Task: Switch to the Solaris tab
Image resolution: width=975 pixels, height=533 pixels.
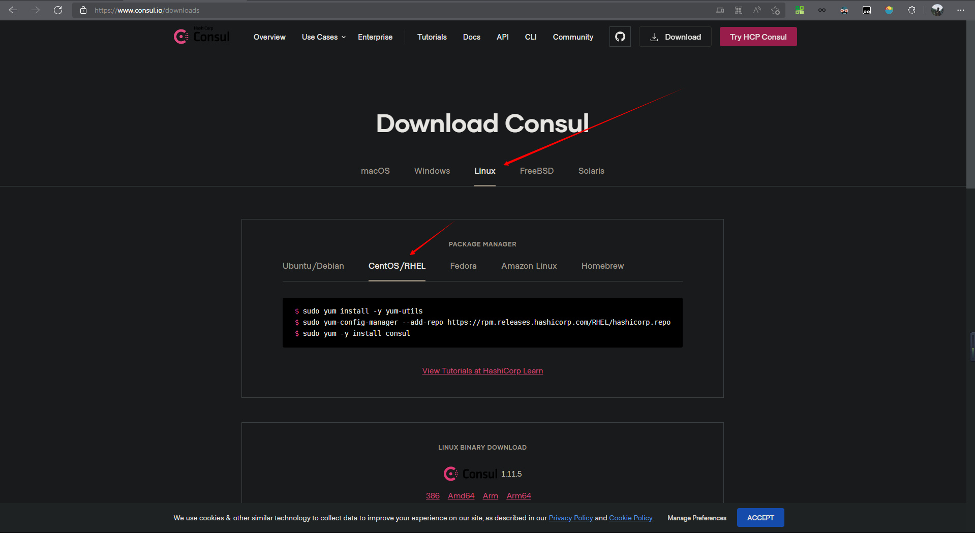Action: (591, 171)
